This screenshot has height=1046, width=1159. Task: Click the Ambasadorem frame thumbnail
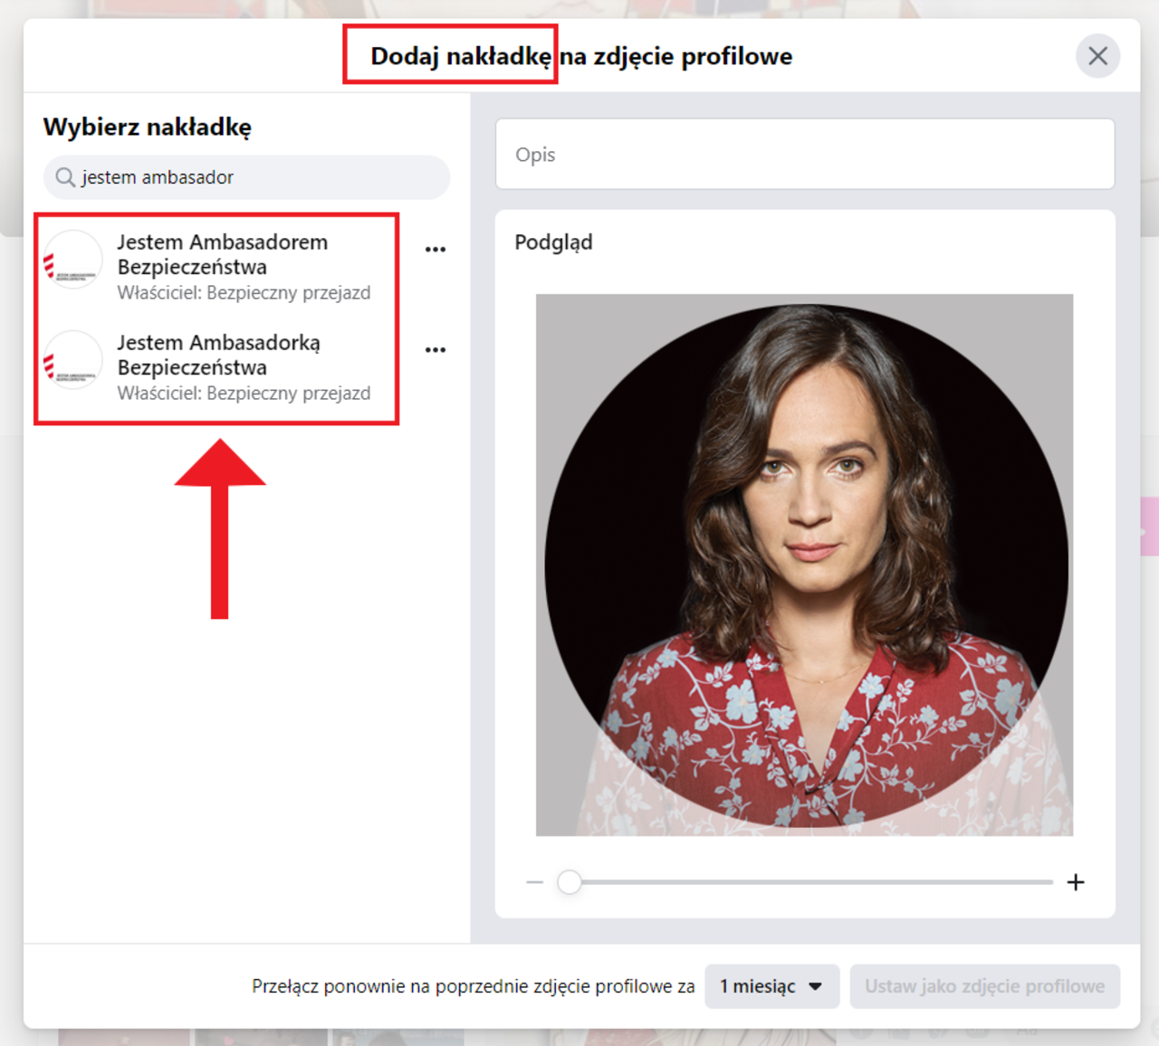coord(73,260)
